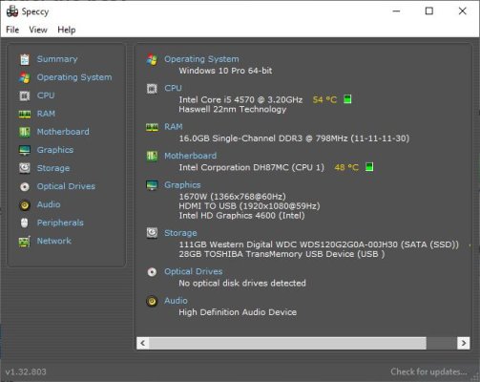Click the horizontal scrollbar right arrow
The image size is (480, 382).
pos(464,343)
